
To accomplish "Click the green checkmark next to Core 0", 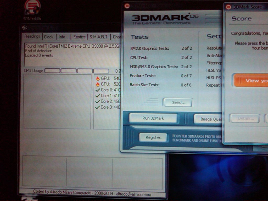I will click(98, 90).
